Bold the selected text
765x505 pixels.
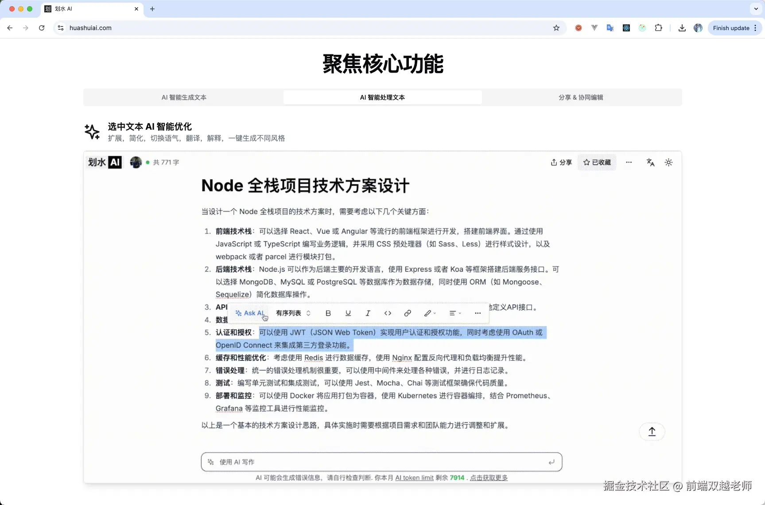[327, 313]
